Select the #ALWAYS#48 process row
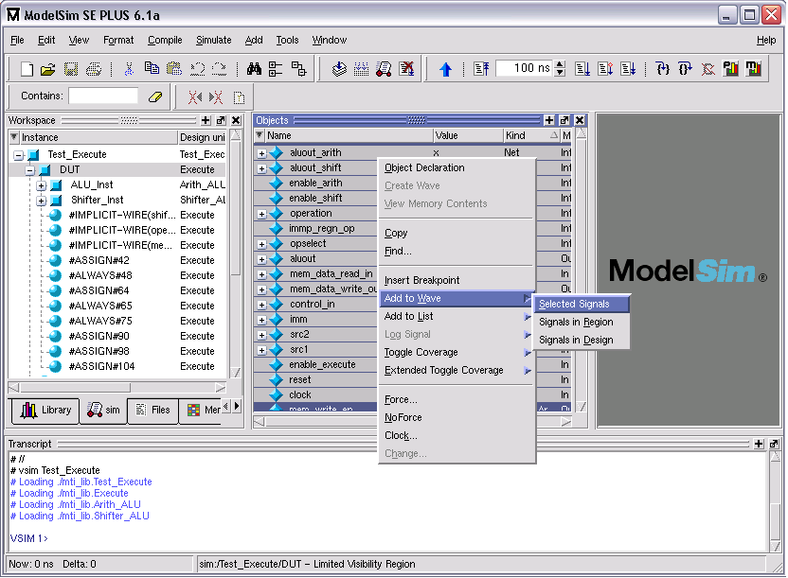The height and width of the screenshot is (578, 788). [x=117, y=275]
